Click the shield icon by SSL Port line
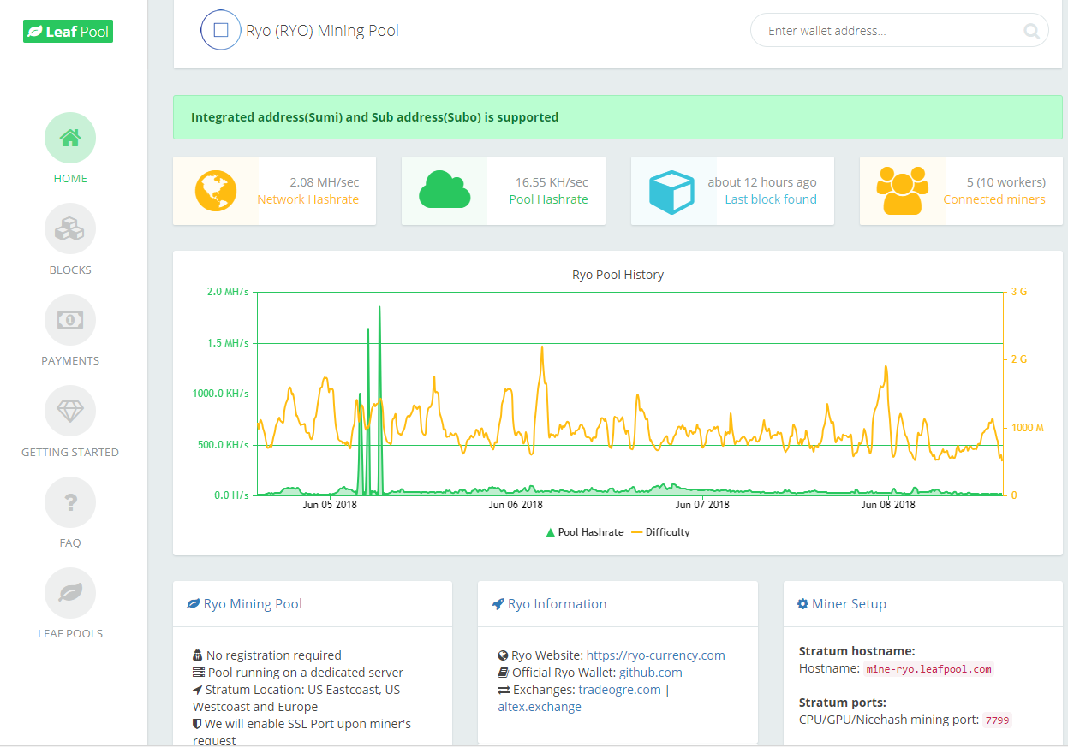This screenshot has width=1068, height=747. 197,724
